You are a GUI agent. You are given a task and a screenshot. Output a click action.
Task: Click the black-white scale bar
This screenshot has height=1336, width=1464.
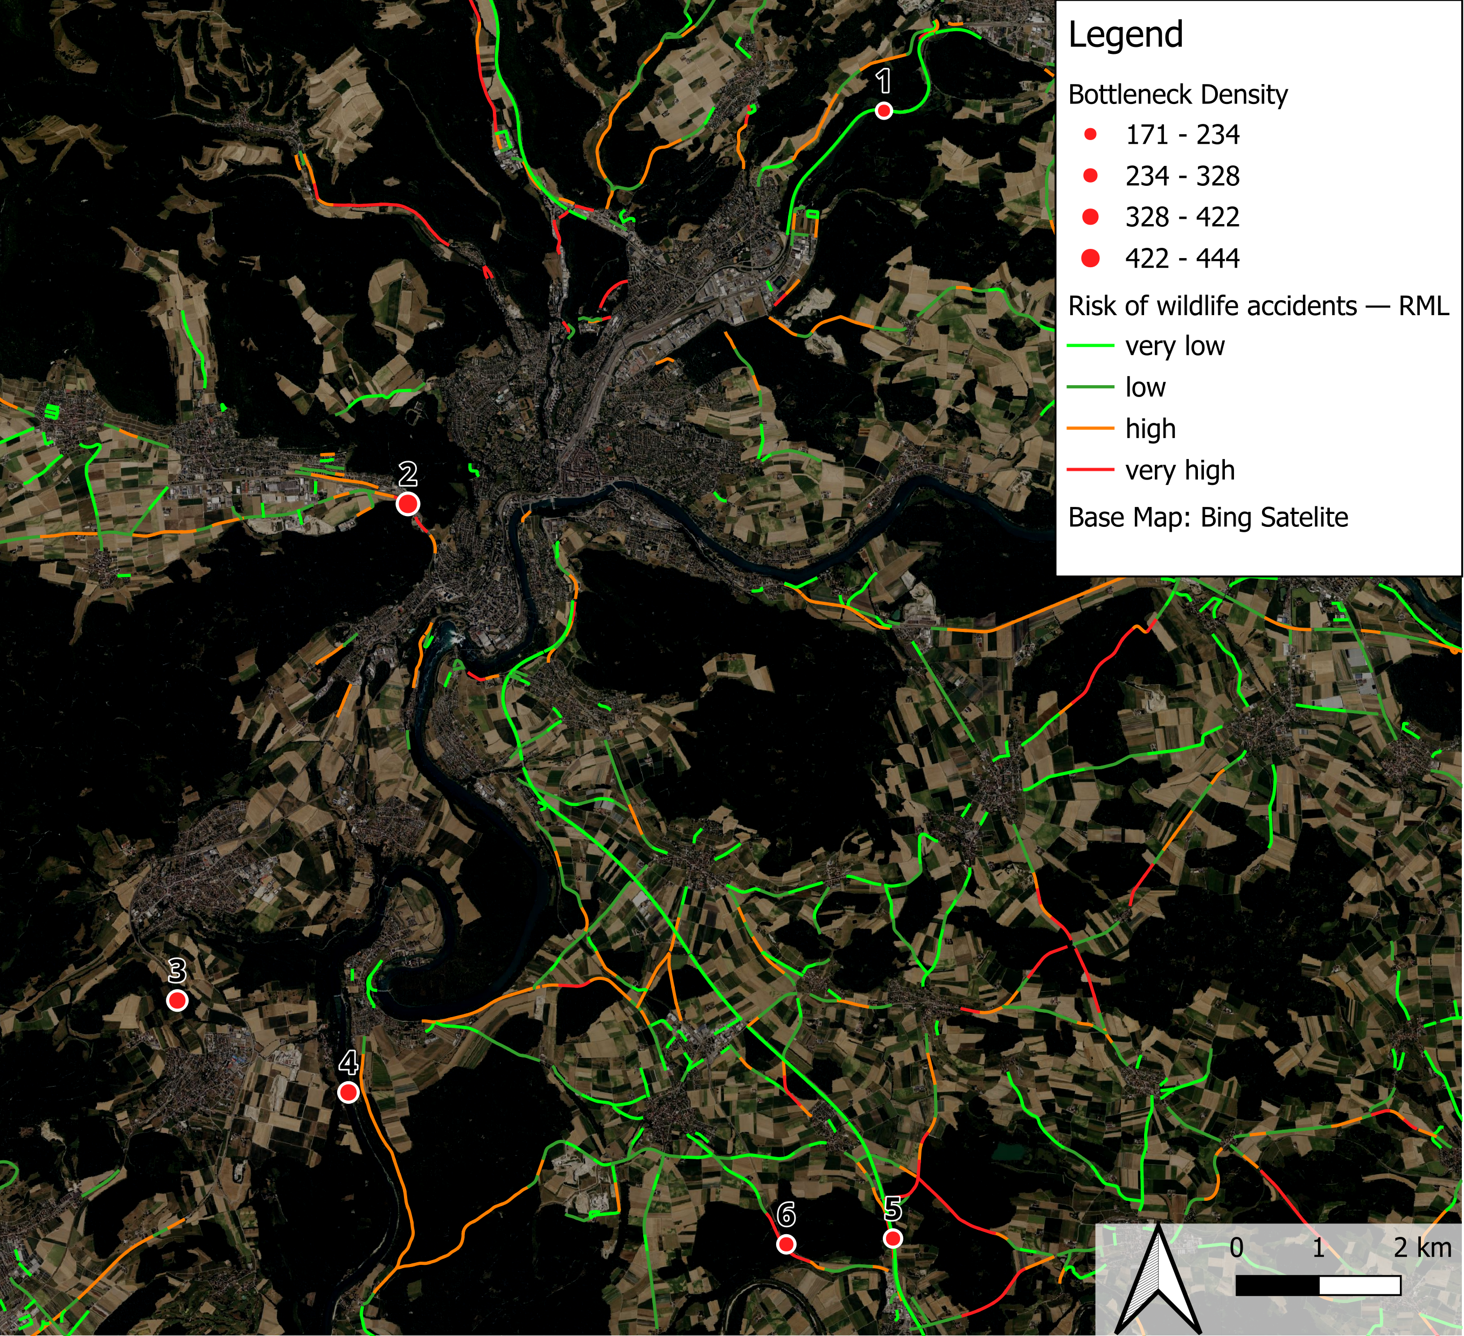[1317, 1285]
